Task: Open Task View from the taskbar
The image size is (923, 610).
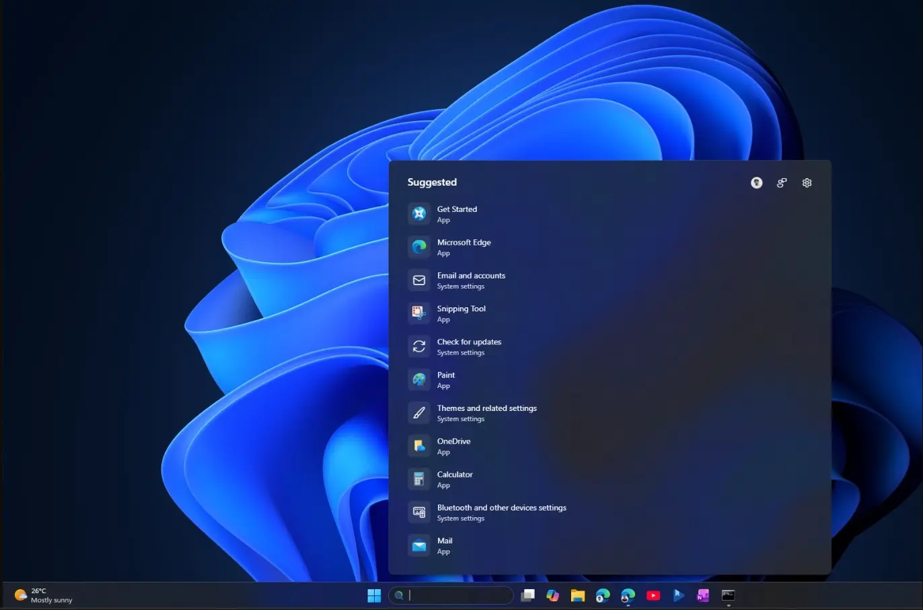Action: tap(528, 595)
